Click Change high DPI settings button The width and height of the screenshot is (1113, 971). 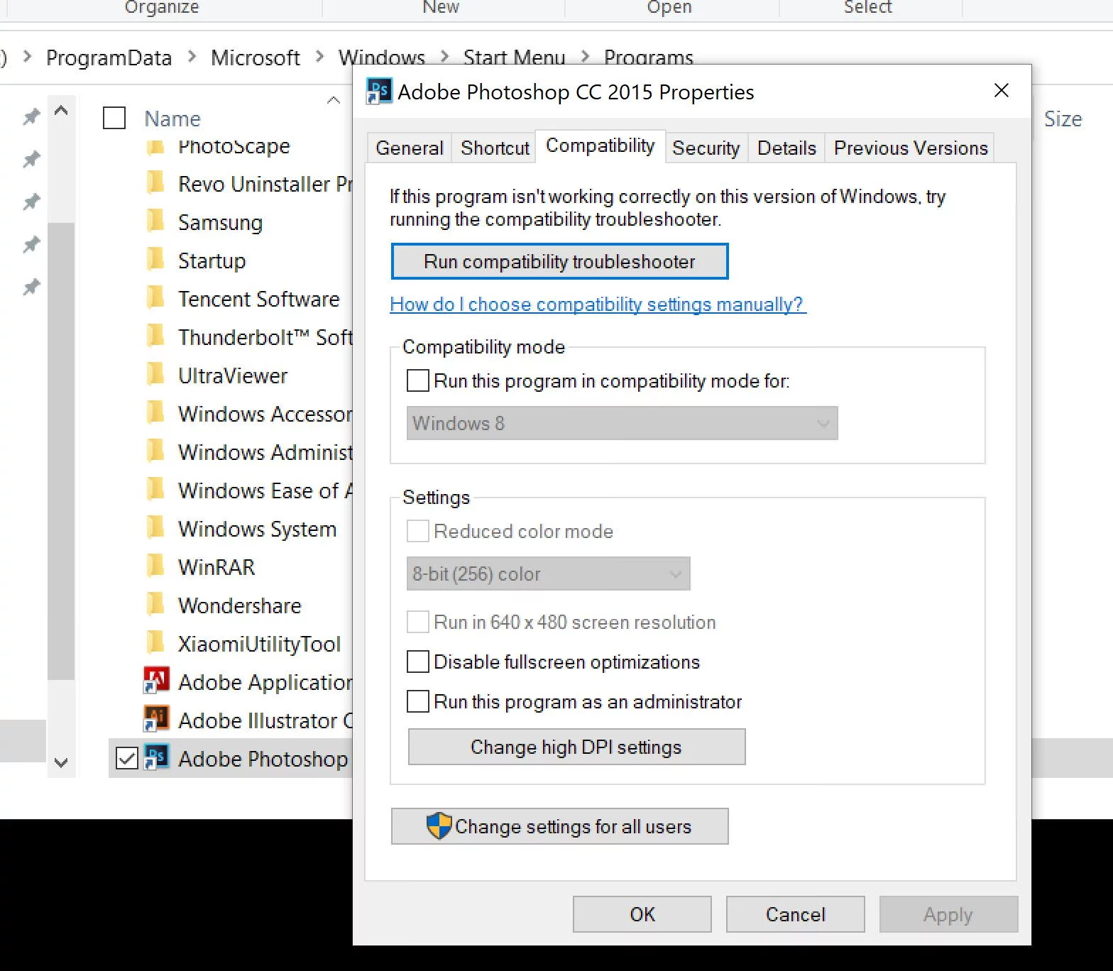[576, 747]
